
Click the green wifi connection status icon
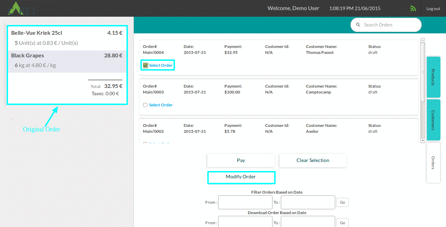click(413, 8)
